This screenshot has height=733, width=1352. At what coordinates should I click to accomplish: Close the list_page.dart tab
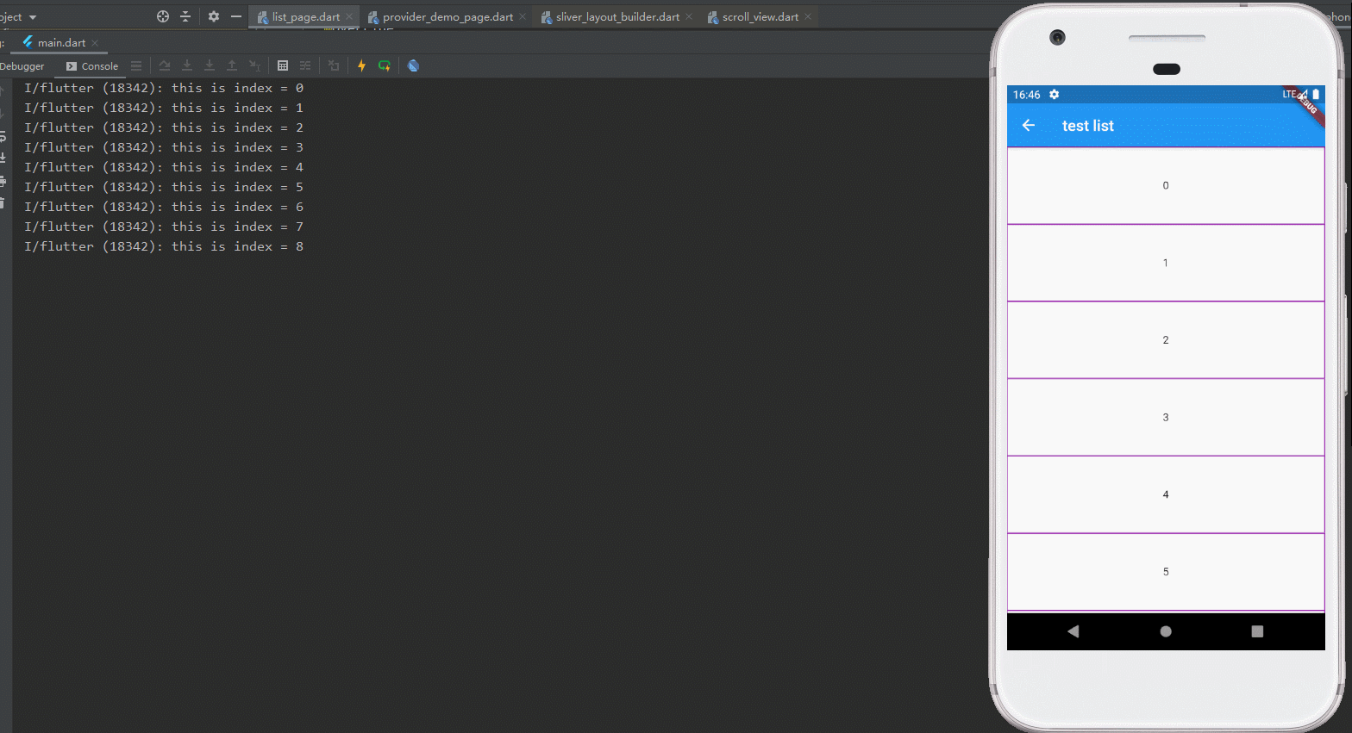(x=349, y=17)
